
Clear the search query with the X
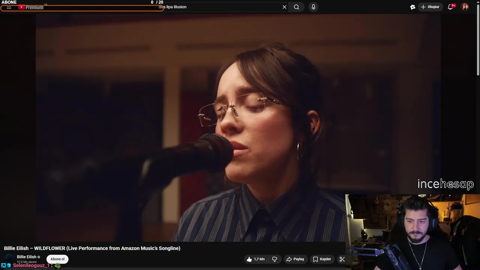(x=284, y=7)
